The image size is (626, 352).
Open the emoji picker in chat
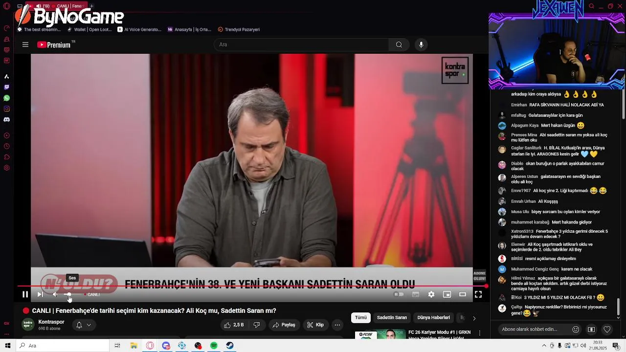[576, 330]
